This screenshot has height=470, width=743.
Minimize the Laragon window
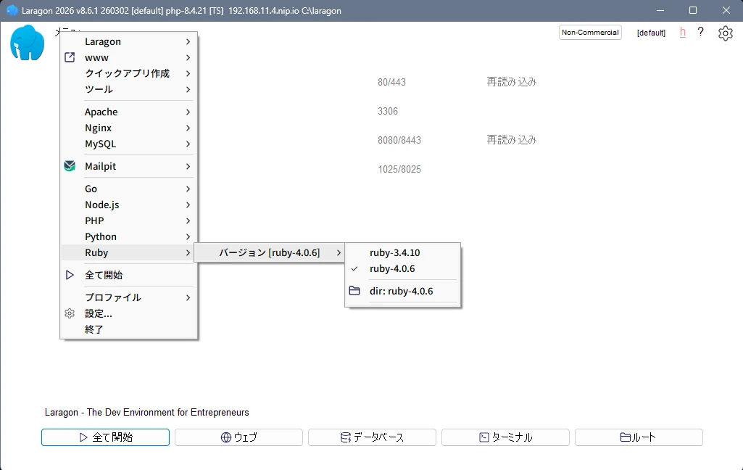pyautogui.click(x=660, y=10)
